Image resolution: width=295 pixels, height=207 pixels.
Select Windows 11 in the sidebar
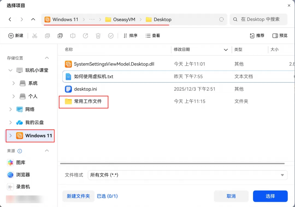pos(34,136)
